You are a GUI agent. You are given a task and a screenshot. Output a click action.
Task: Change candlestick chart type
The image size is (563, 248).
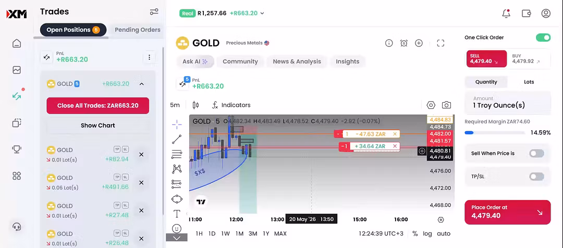tap(195, 105)
